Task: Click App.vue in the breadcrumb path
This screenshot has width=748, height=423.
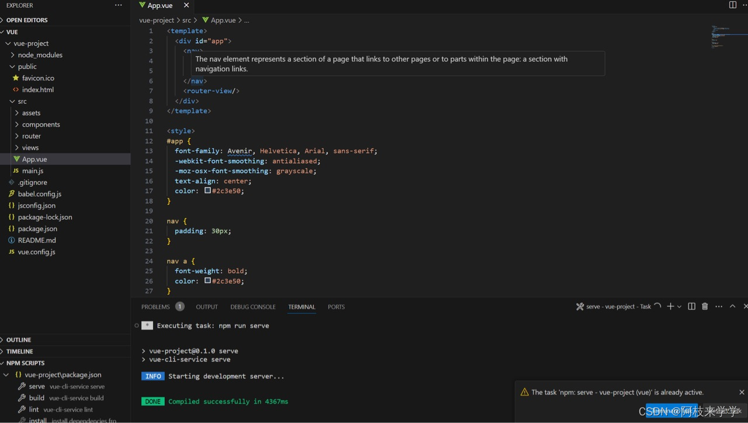Action: point(223,20)
